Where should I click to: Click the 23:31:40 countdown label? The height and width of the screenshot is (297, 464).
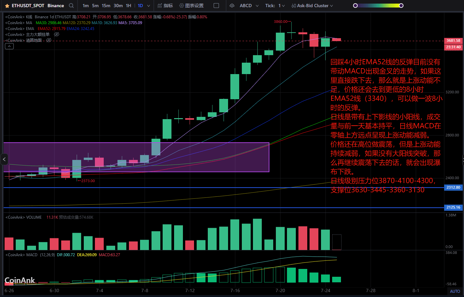click(453, 47)
